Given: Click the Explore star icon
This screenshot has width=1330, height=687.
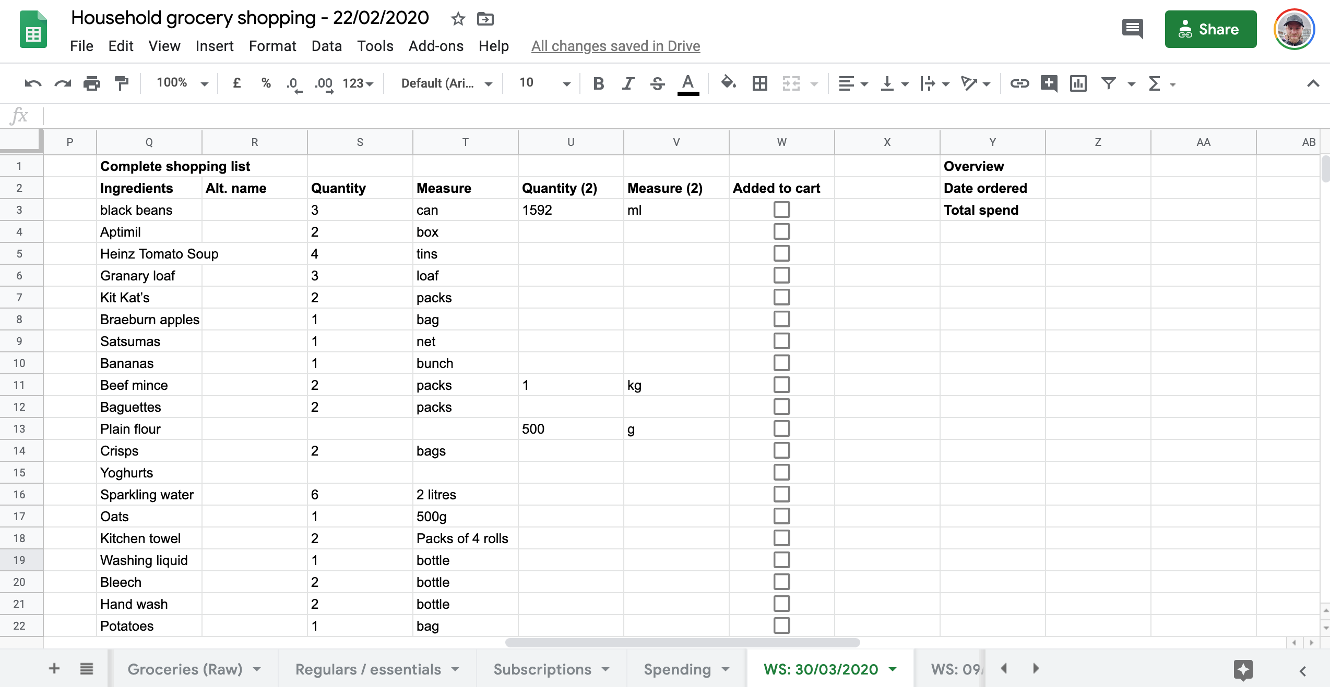Looking at the screenshot, I should 1243,669.
